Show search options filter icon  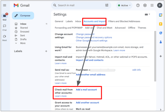pos(107,5)
